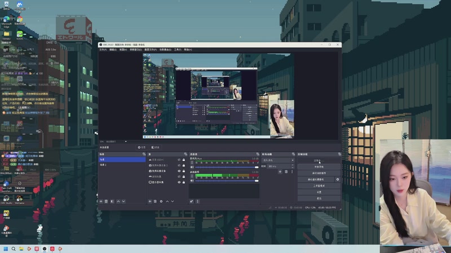
Task: Show the Game Capture source via eye icon
Action: 179,177
